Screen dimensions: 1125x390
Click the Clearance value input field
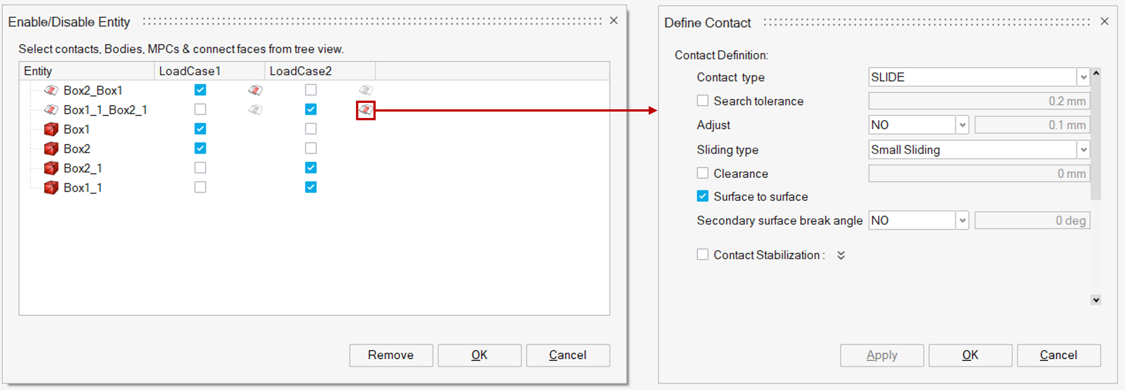coord(979,173)
